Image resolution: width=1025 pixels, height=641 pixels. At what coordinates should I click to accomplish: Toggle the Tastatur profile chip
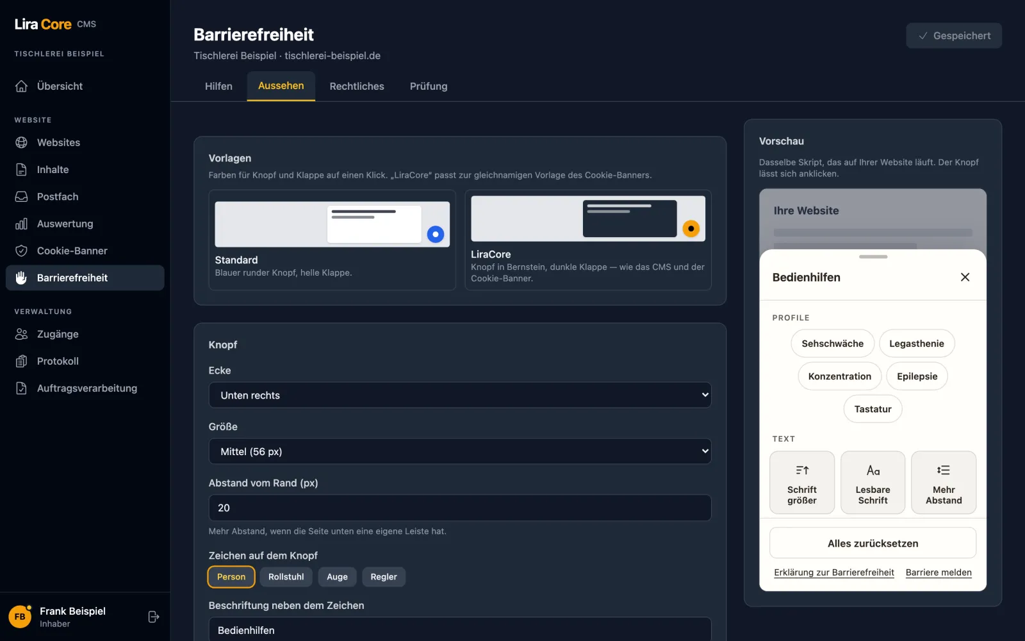point(873,409)
